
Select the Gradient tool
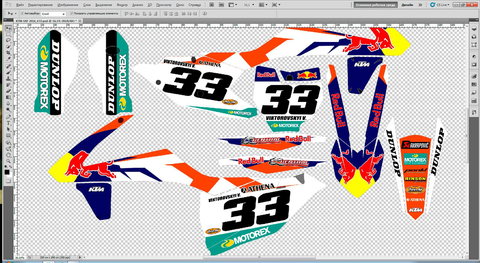point(8,97)
